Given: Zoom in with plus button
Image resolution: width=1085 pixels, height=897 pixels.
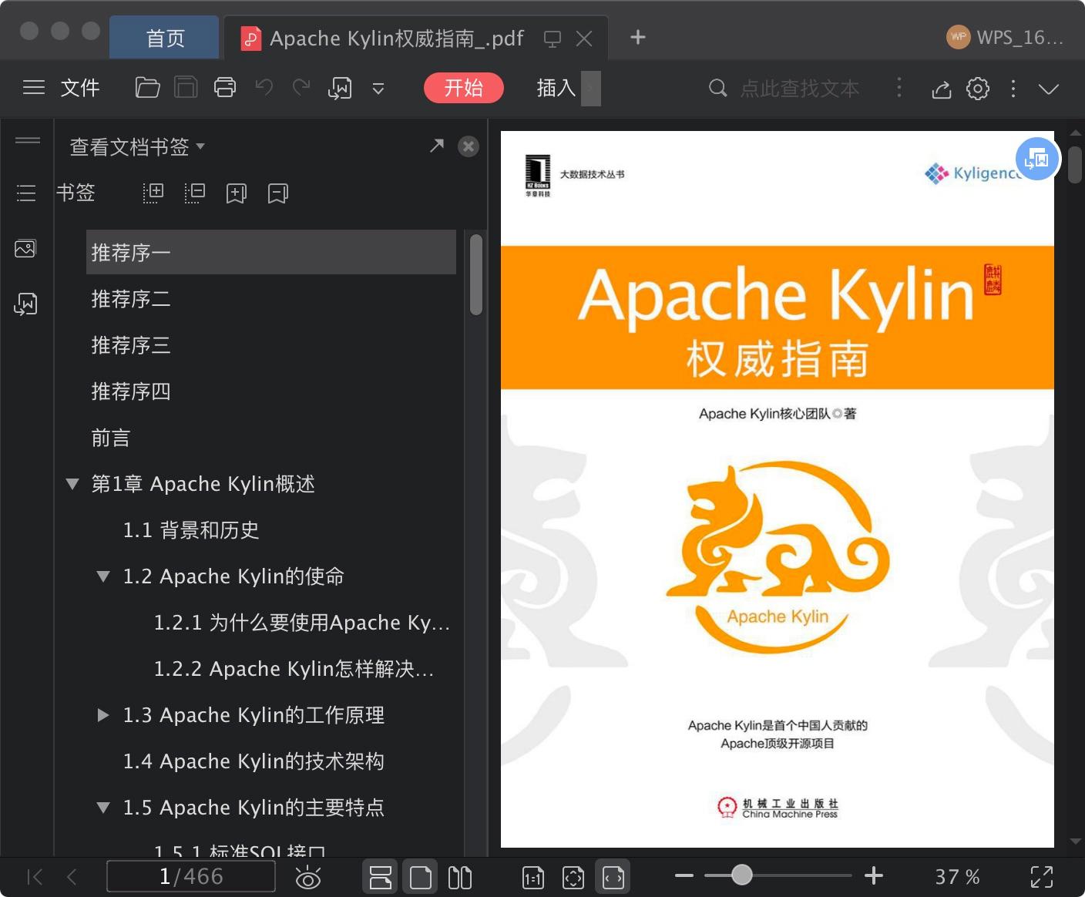Looking at the screenshot, I should pyautogui.click(x=874, y=875).
